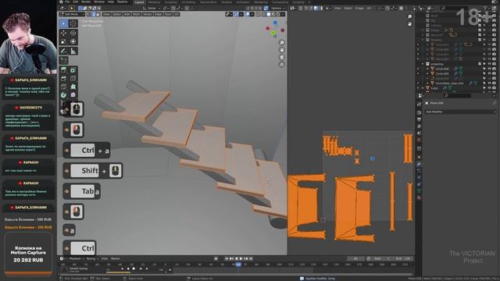Select the Annotate tool

tap(63, 51)
